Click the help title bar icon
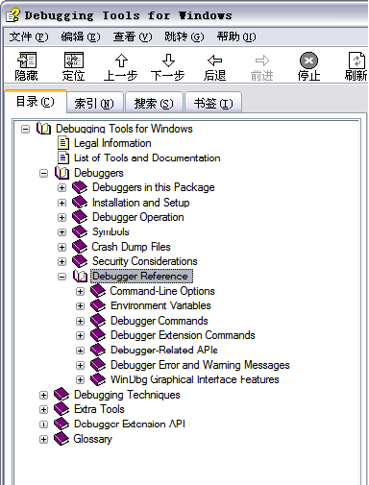 pos(12,15)
